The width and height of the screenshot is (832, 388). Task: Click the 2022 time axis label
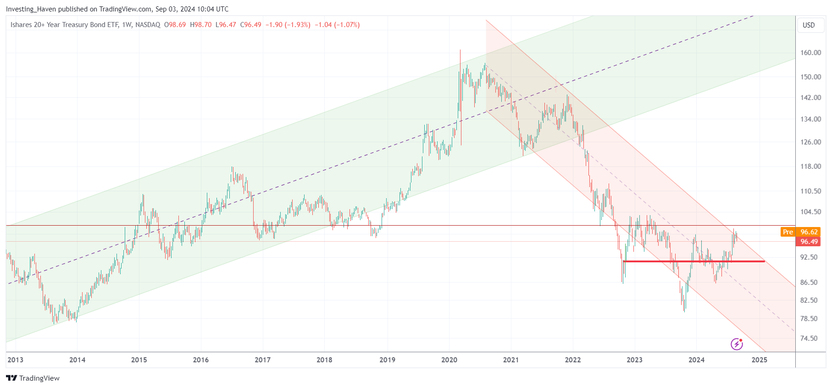point(573,360)
